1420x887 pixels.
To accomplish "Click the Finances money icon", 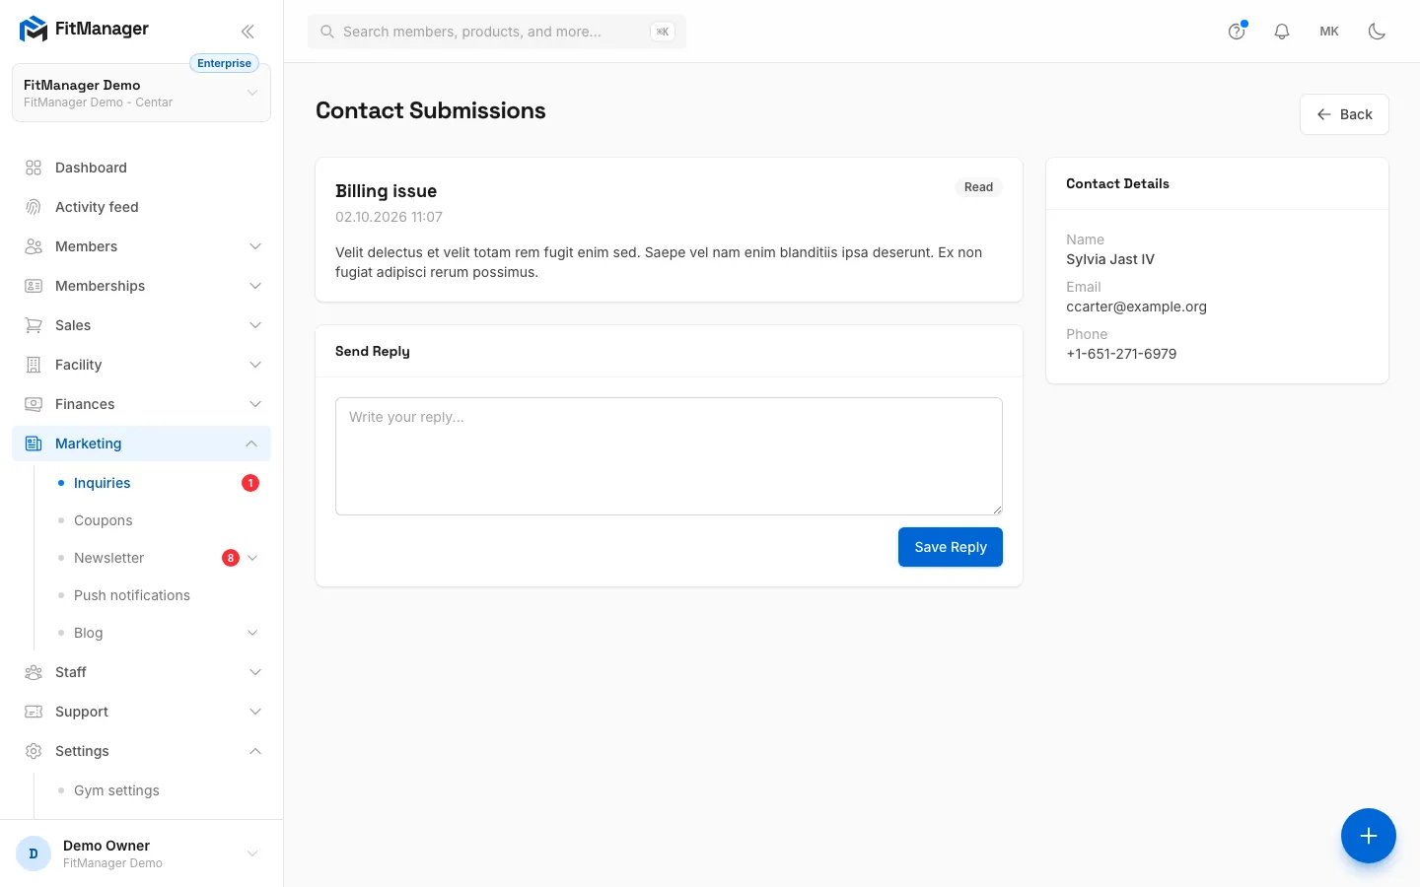I will (x=34, y=404).
